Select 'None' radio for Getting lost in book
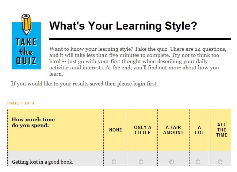 pos(114,162)
